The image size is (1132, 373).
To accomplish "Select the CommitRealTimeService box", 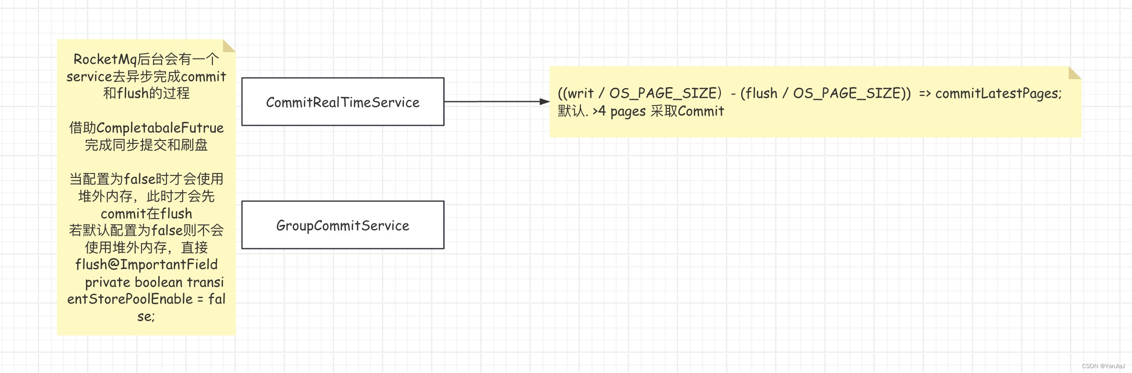I will click(342, 102).
